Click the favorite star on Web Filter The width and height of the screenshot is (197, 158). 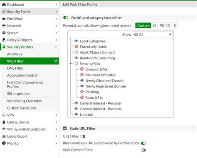pos(56,61)
